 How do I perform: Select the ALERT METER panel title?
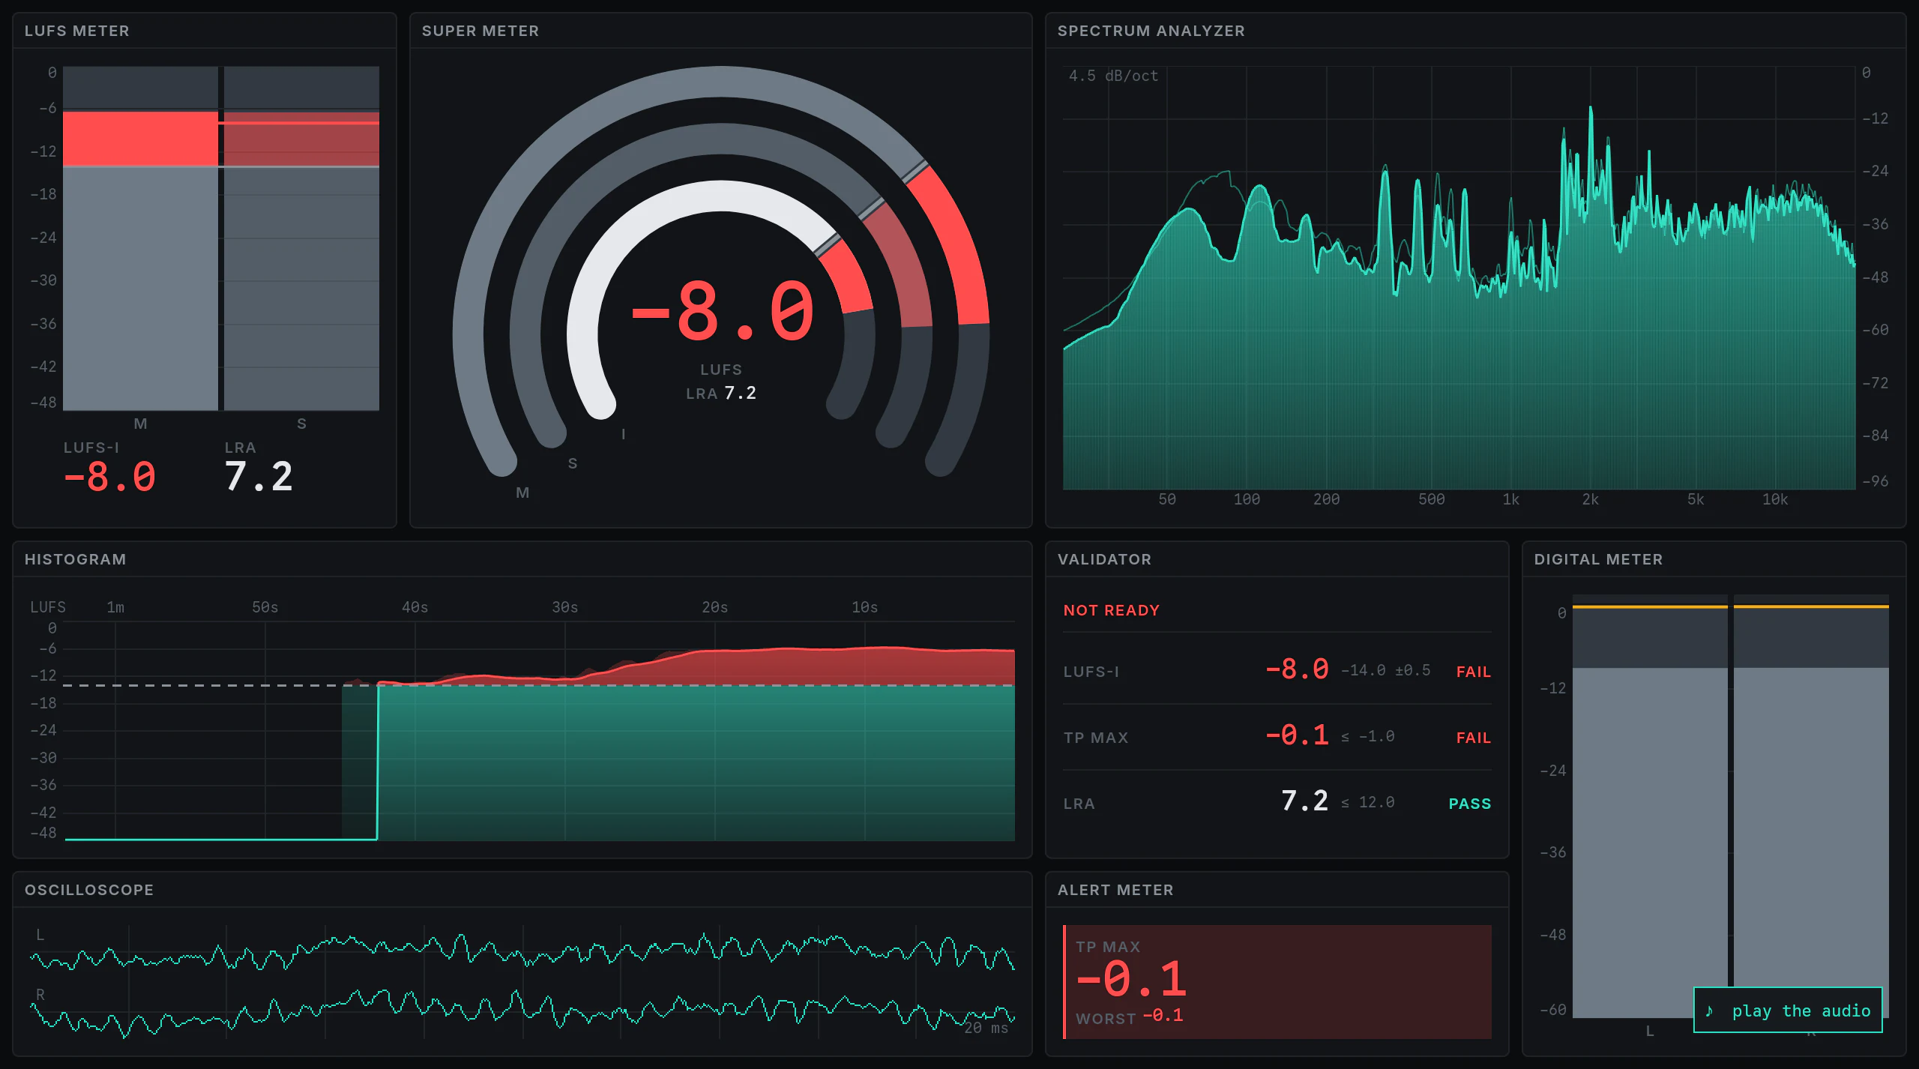click(x=1115, y=890)
